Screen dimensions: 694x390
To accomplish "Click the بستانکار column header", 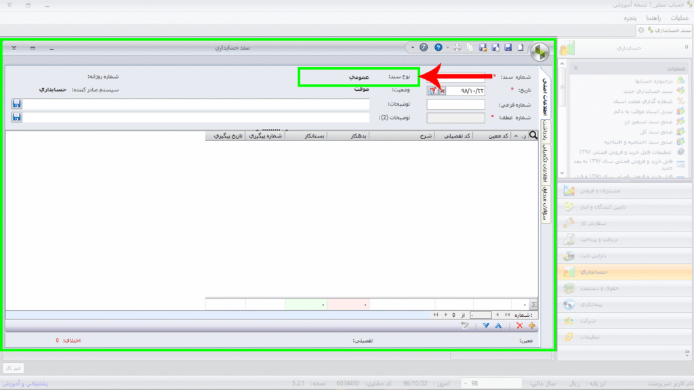I will coord(306,135).
